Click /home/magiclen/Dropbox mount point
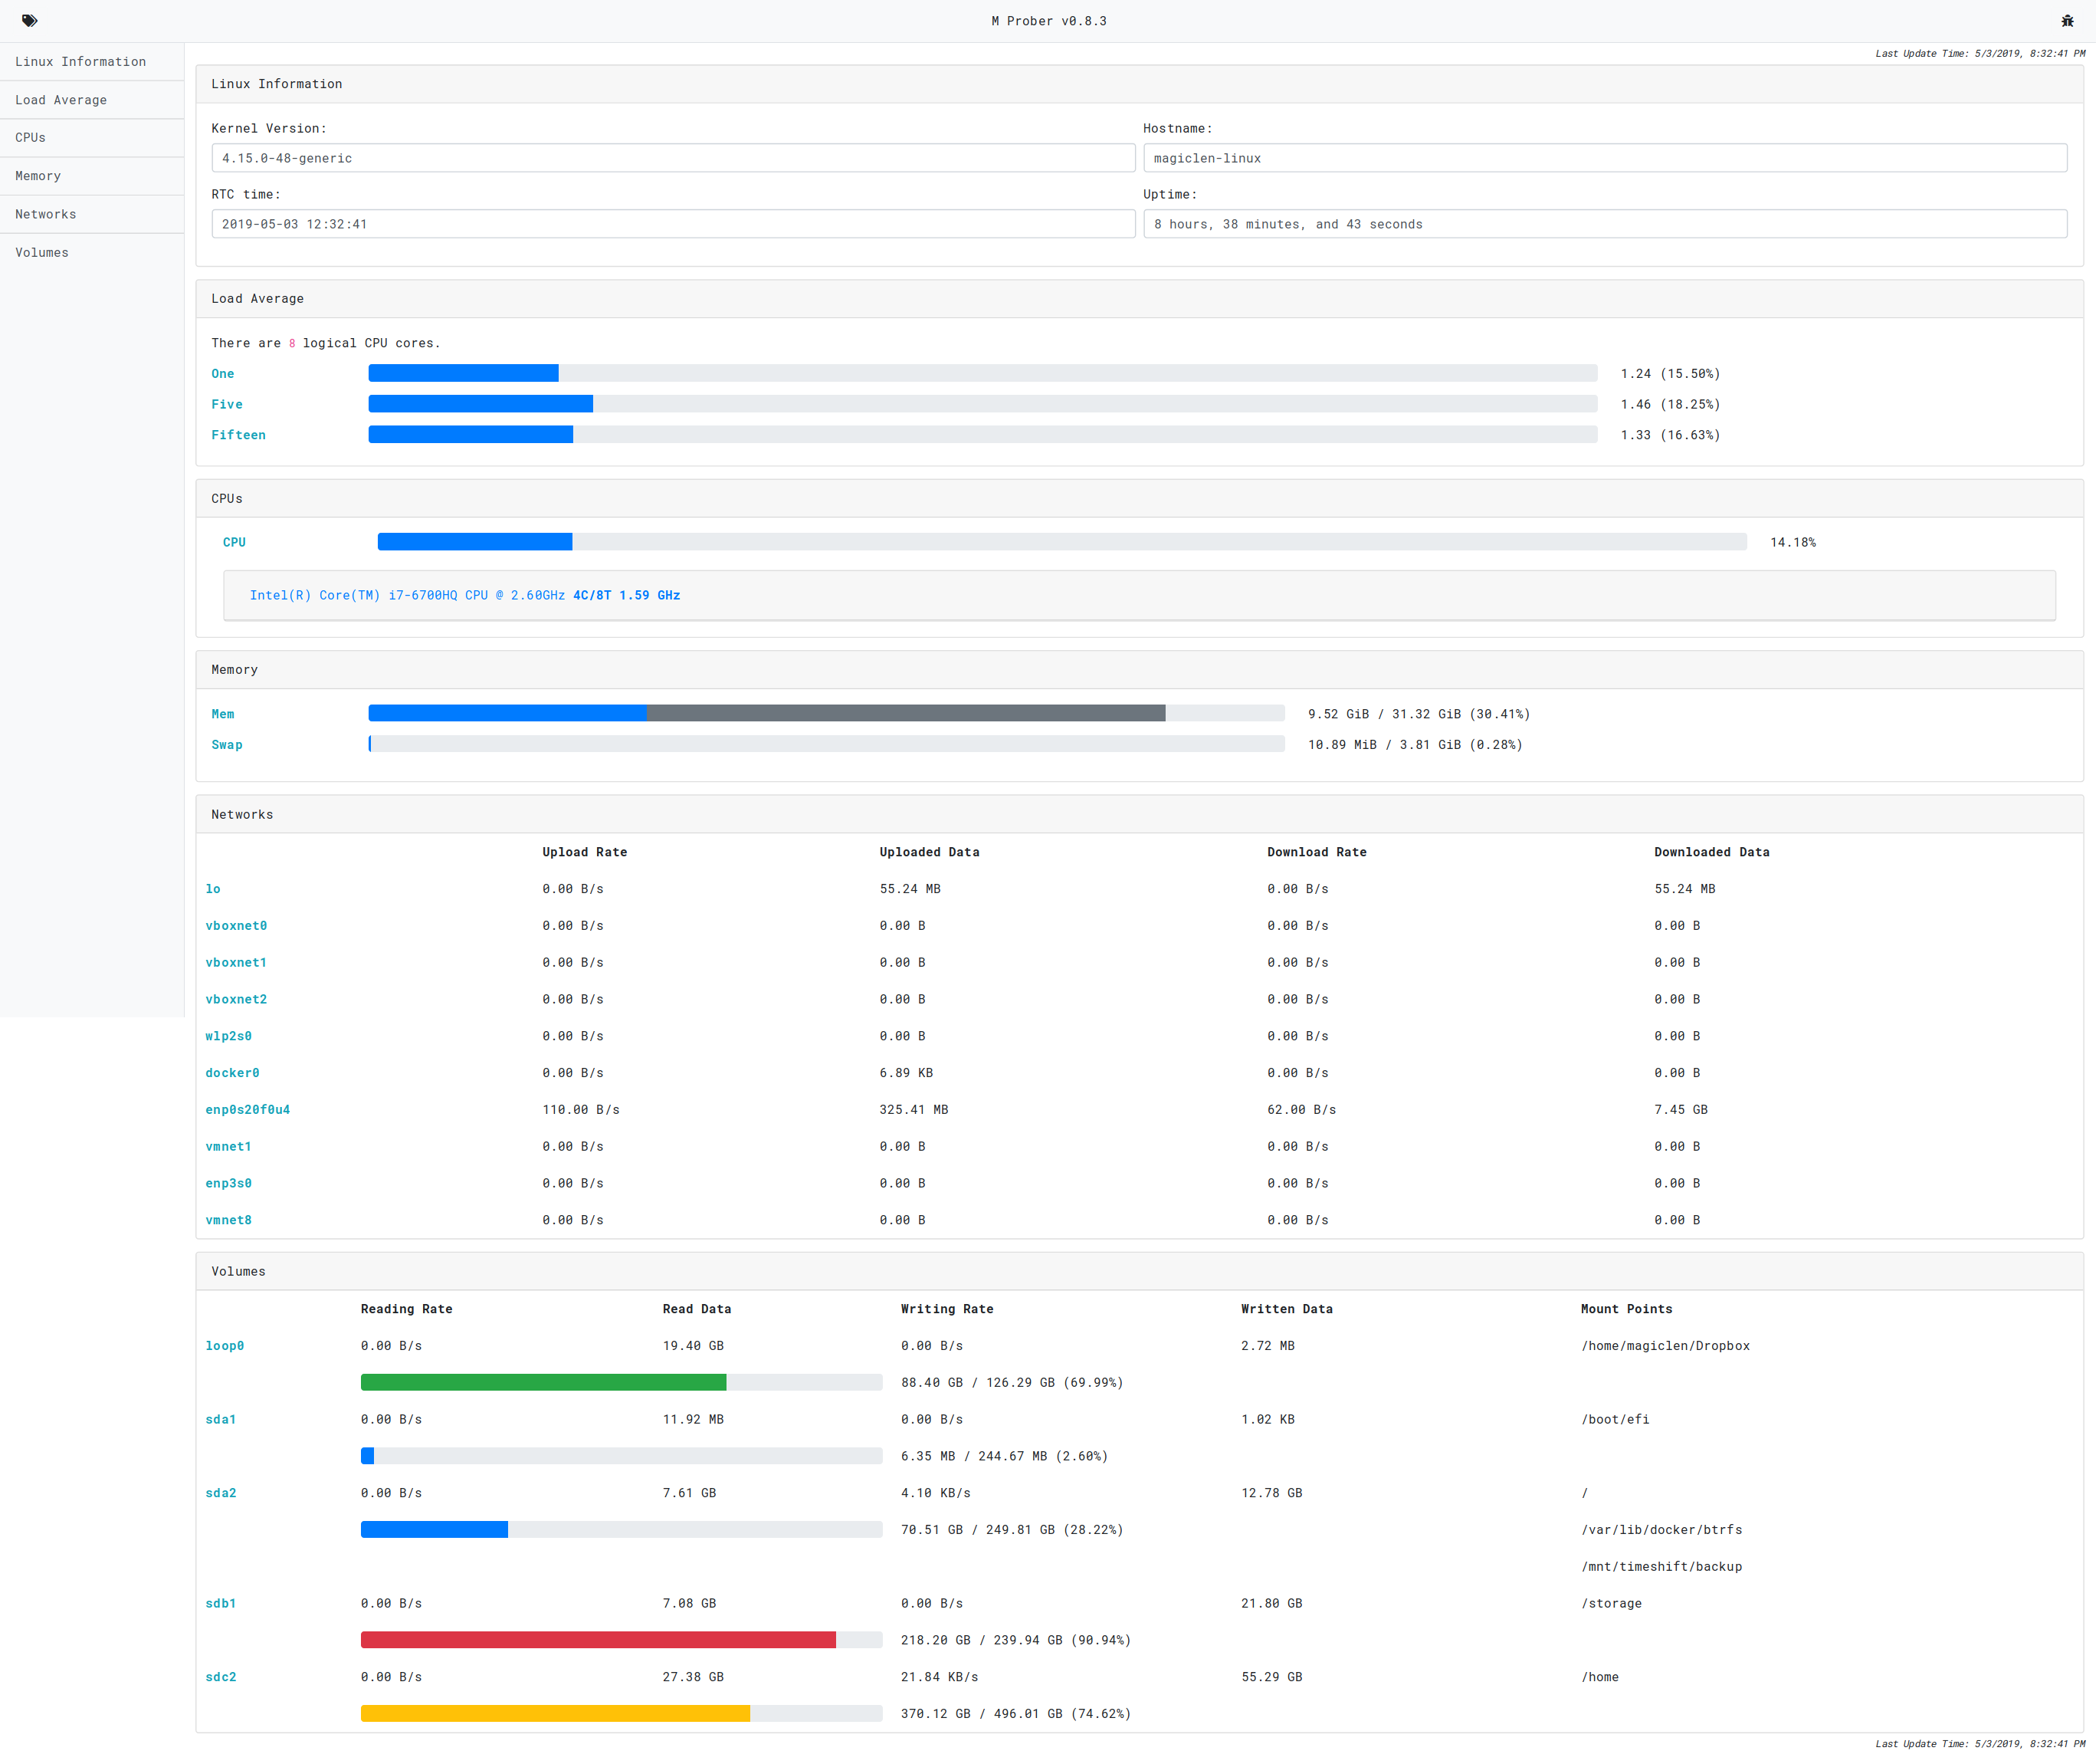 [x=1665, y=1346]
